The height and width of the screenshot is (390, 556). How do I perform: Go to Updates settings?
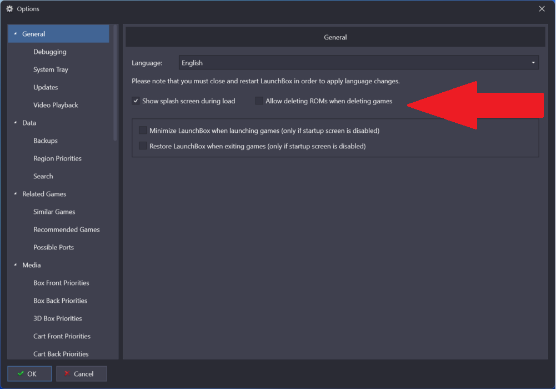coord(46,87)
